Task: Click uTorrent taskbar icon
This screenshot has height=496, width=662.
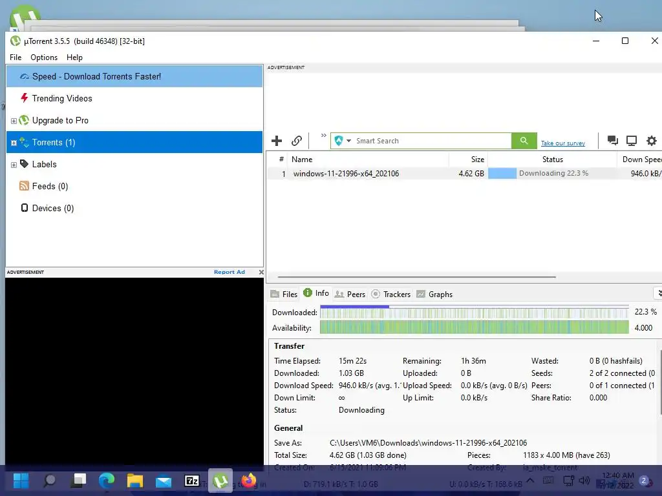Action: coord(220,480)
